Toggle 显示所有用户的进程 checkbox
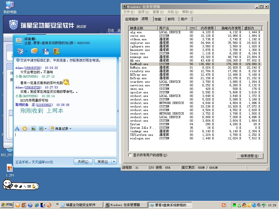Image resolution: width=279 pixels, height=209 pixels. click(130, 155)
